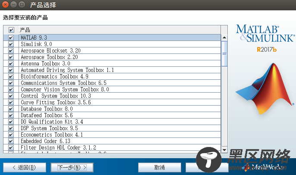
Task: Select 'Computer Vision System Toolbox 8.0' text
Action: 65,89
